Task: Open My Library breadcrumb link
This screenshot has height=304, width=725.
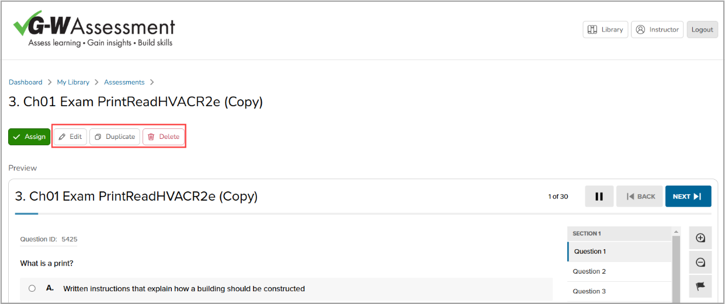Action: click(x=73, y=82)
